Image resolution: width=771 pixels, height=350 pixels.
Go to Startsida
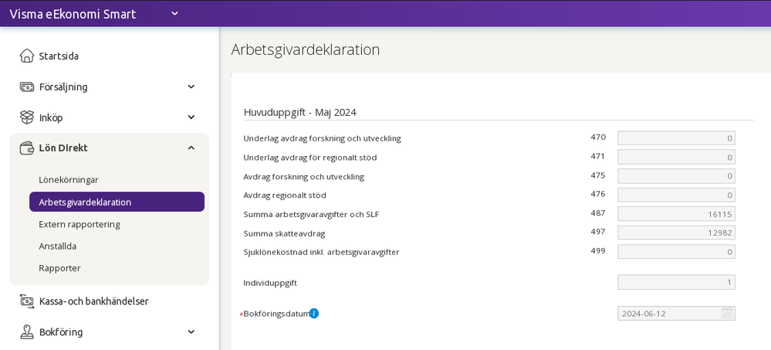(59, 56)
